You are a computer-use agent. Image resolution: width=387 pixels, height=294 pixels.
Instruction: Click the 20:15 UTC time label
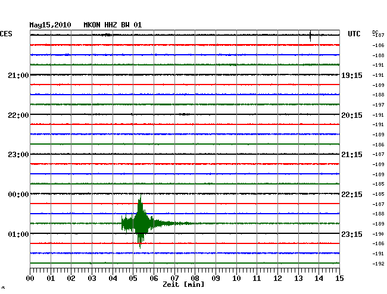coord(352,115)
